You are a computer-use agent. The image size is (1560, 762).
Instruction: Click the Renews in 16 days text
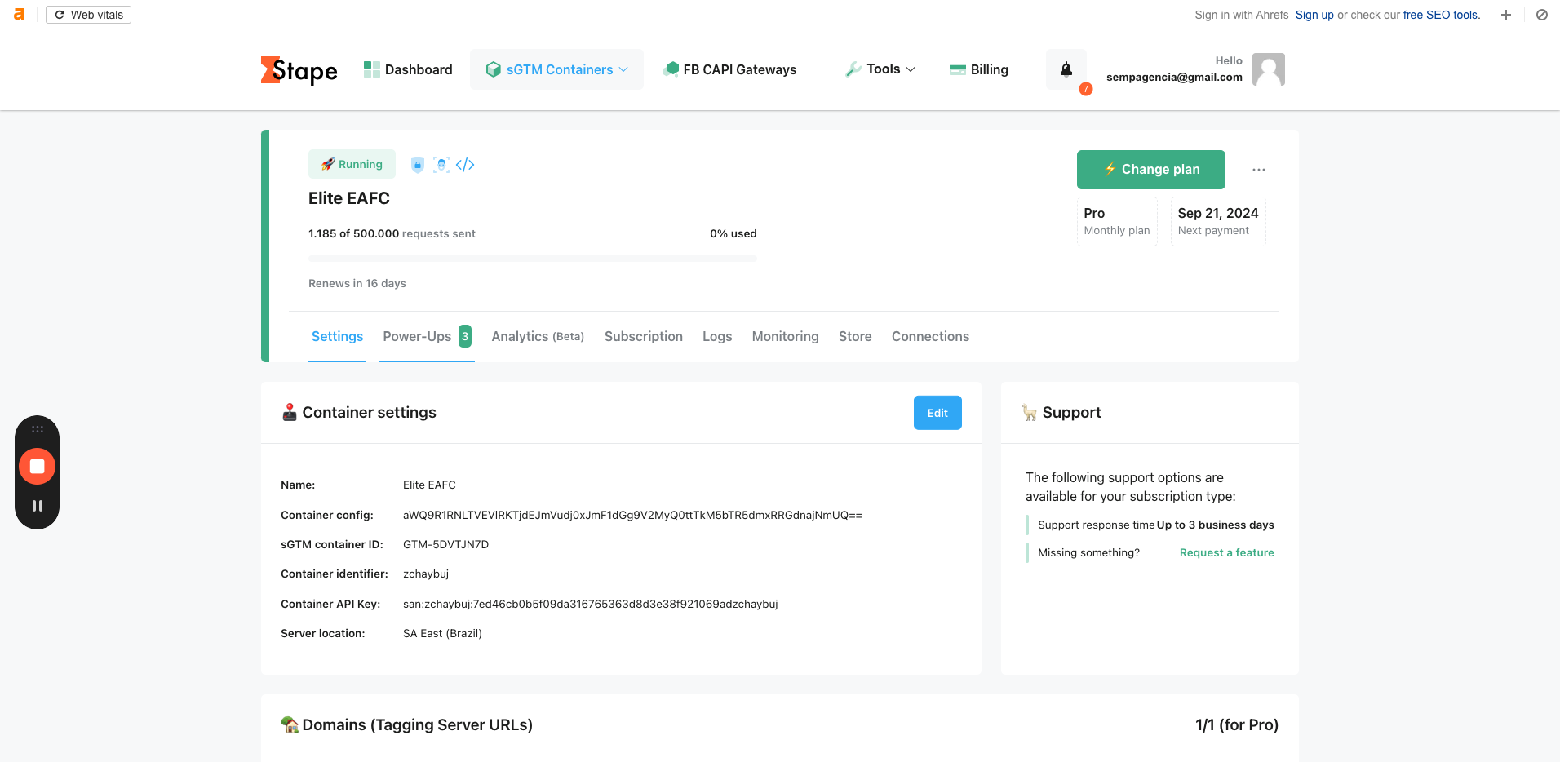pyautogui.click(x=357, y=283)
